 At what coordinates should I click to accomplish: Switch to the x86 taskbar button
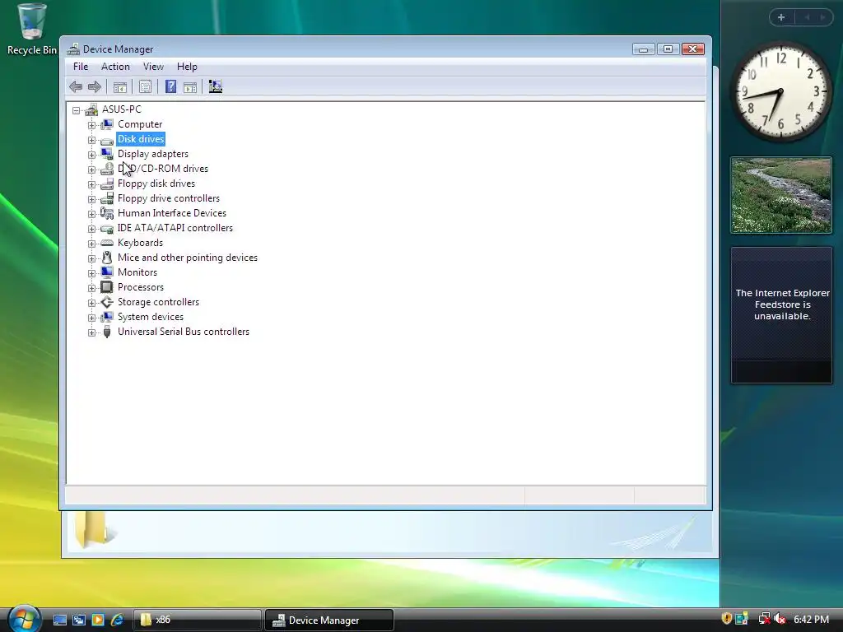tap(198, 620)
